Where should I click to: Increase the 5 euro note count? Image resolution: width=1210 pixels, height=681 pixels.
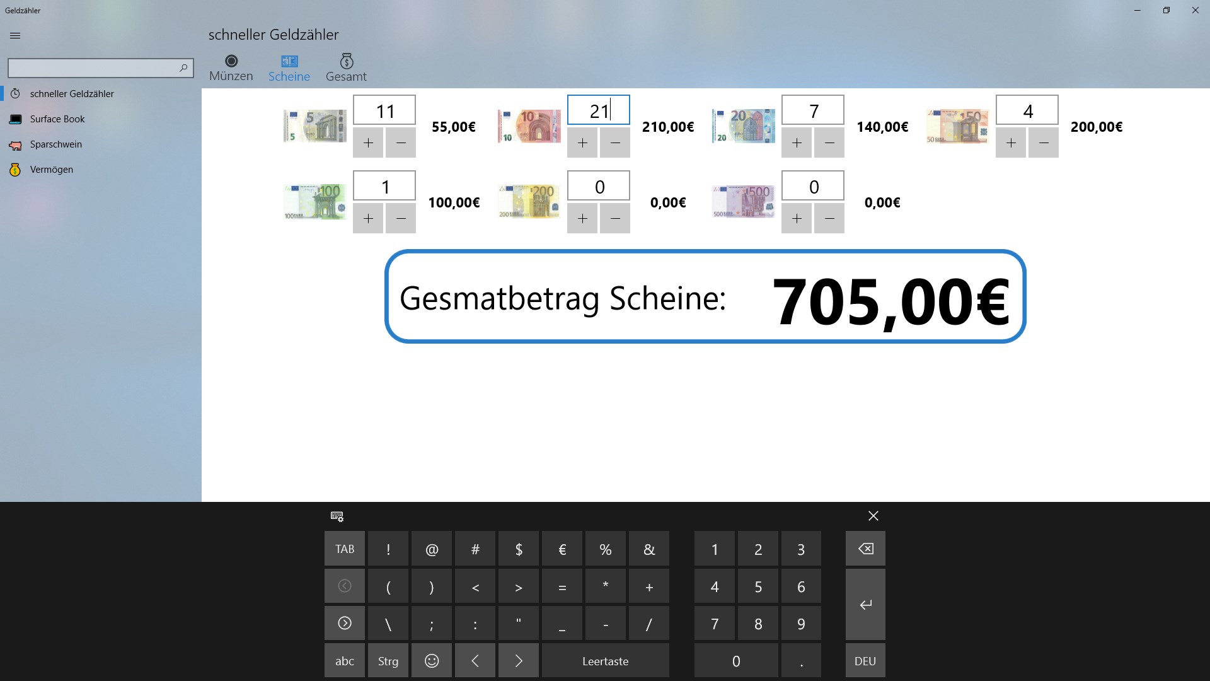pyautogui.click(x=368, y=143)
